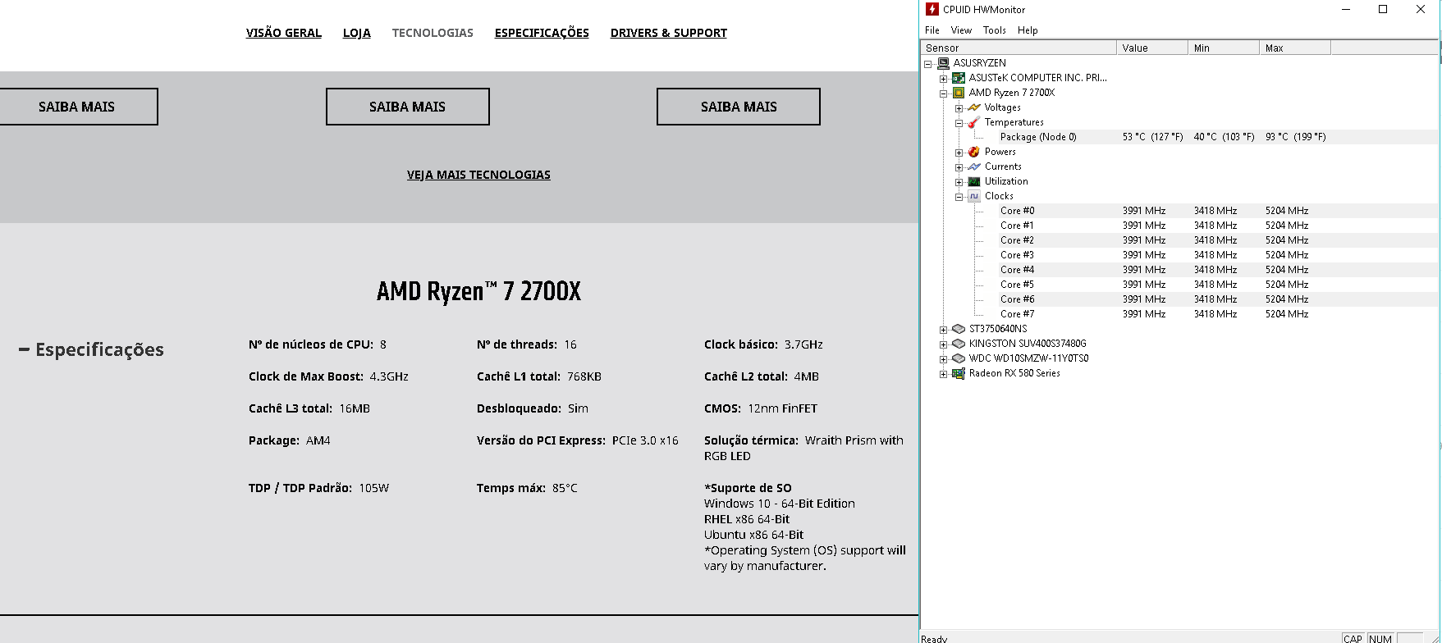Expand the Voltages node
This screenshot has height=643, width=1442.
coord(959,108)
